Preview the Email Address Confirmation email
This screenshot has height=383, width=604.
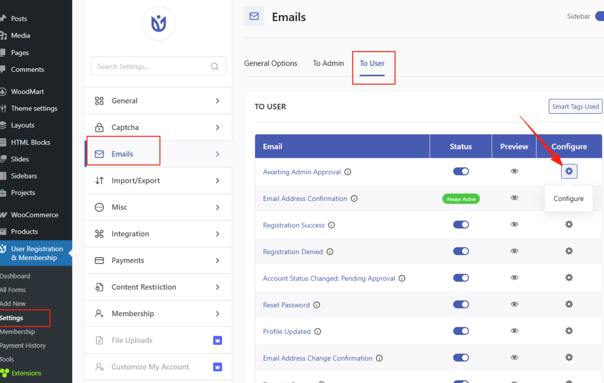pos(514,198)
